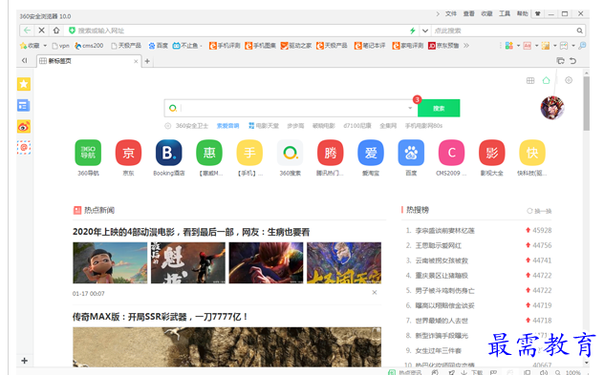
Task: Open the green 惠 shortcut tile
Action: [209, 153]
